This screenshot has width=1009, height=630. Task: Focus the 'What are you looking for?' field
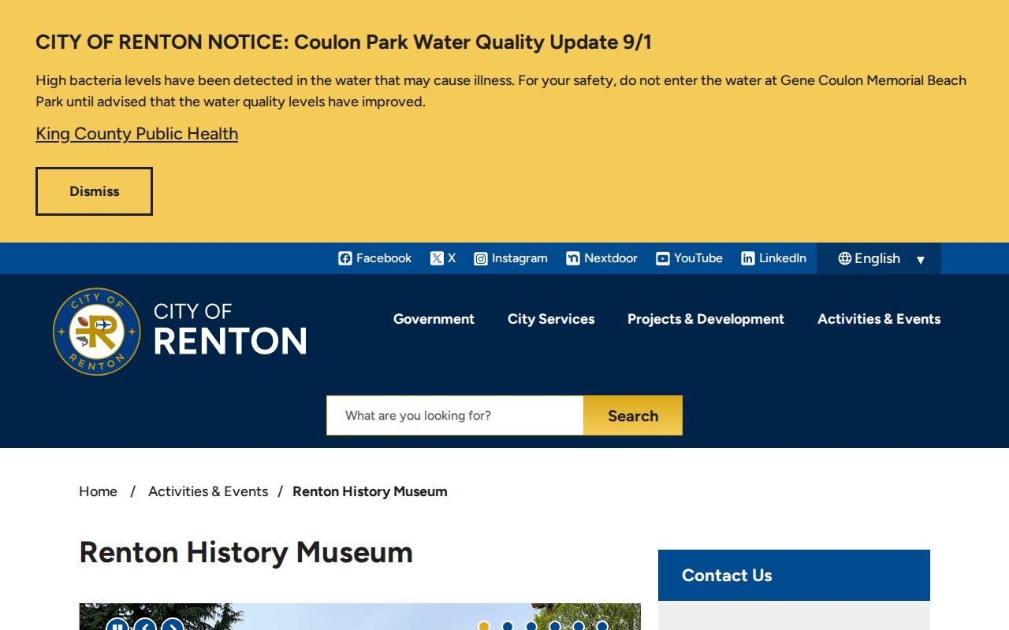tap(455, 416)
